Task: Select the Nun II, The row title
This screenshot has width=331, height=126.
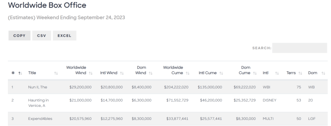Action: (38, 87)
